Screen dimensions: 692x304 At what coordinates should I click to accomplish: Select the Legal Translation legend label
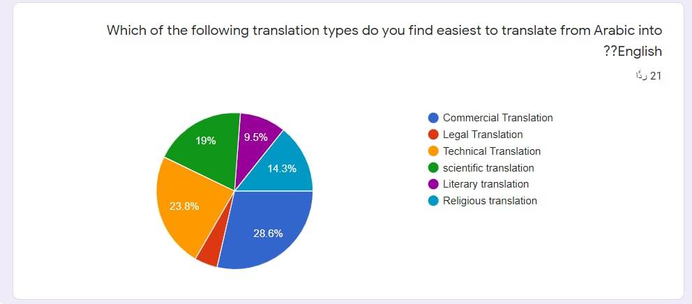(x=483, y=135)
